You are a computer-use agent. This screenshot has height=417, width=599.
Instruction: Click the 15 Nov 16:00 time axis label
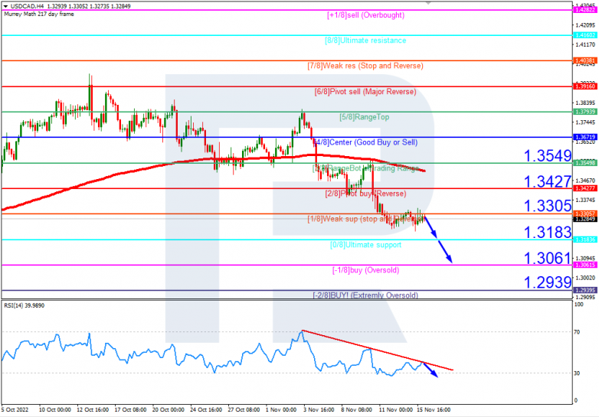click(434, 410)
